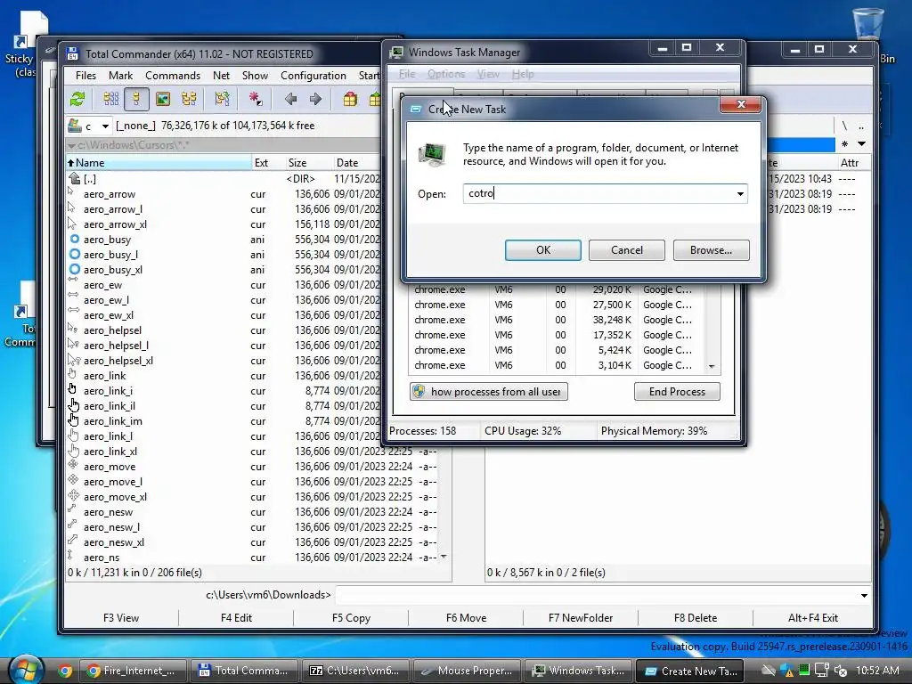Viewport: 912px width, 684px height.
Task: Sort by the Name column header
Action: point(159,163)
